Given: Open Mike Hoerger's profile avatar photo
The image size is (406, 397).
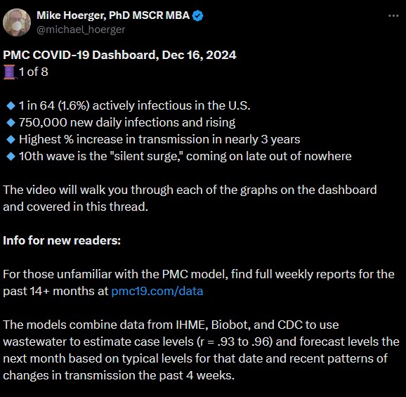Looking at the screenshot, I should coord(17,22).
